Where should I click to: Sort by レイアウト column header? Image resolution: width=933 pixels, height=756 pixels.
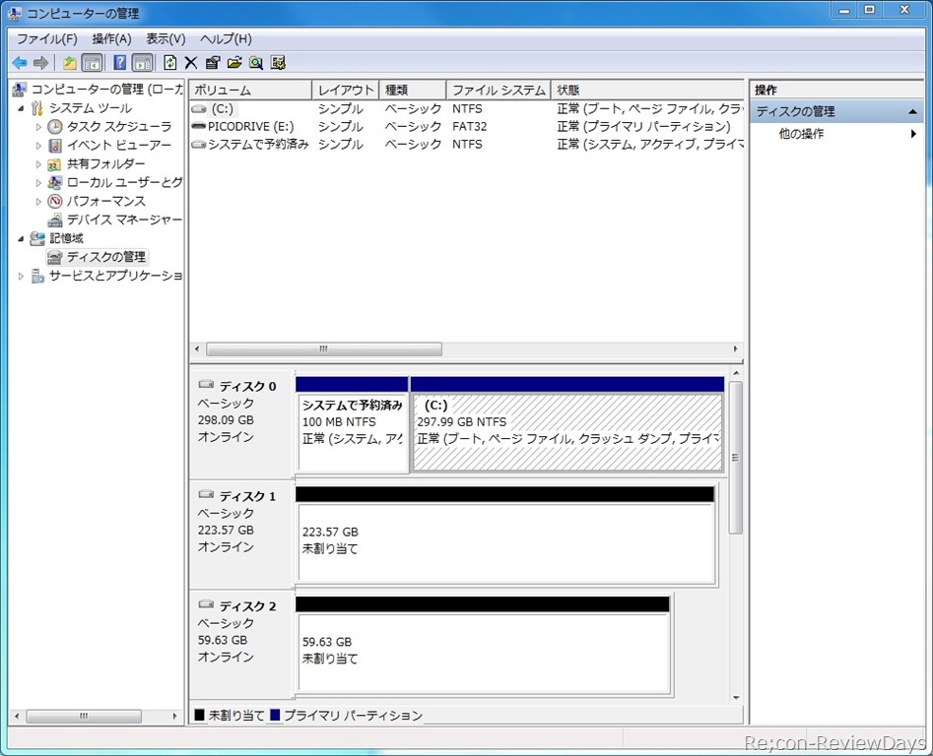point(345,91)
